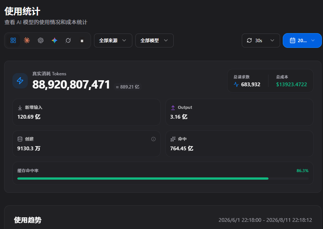Click the 88,920,807,471 token total
Screen dimensions: 323x229
71,85
